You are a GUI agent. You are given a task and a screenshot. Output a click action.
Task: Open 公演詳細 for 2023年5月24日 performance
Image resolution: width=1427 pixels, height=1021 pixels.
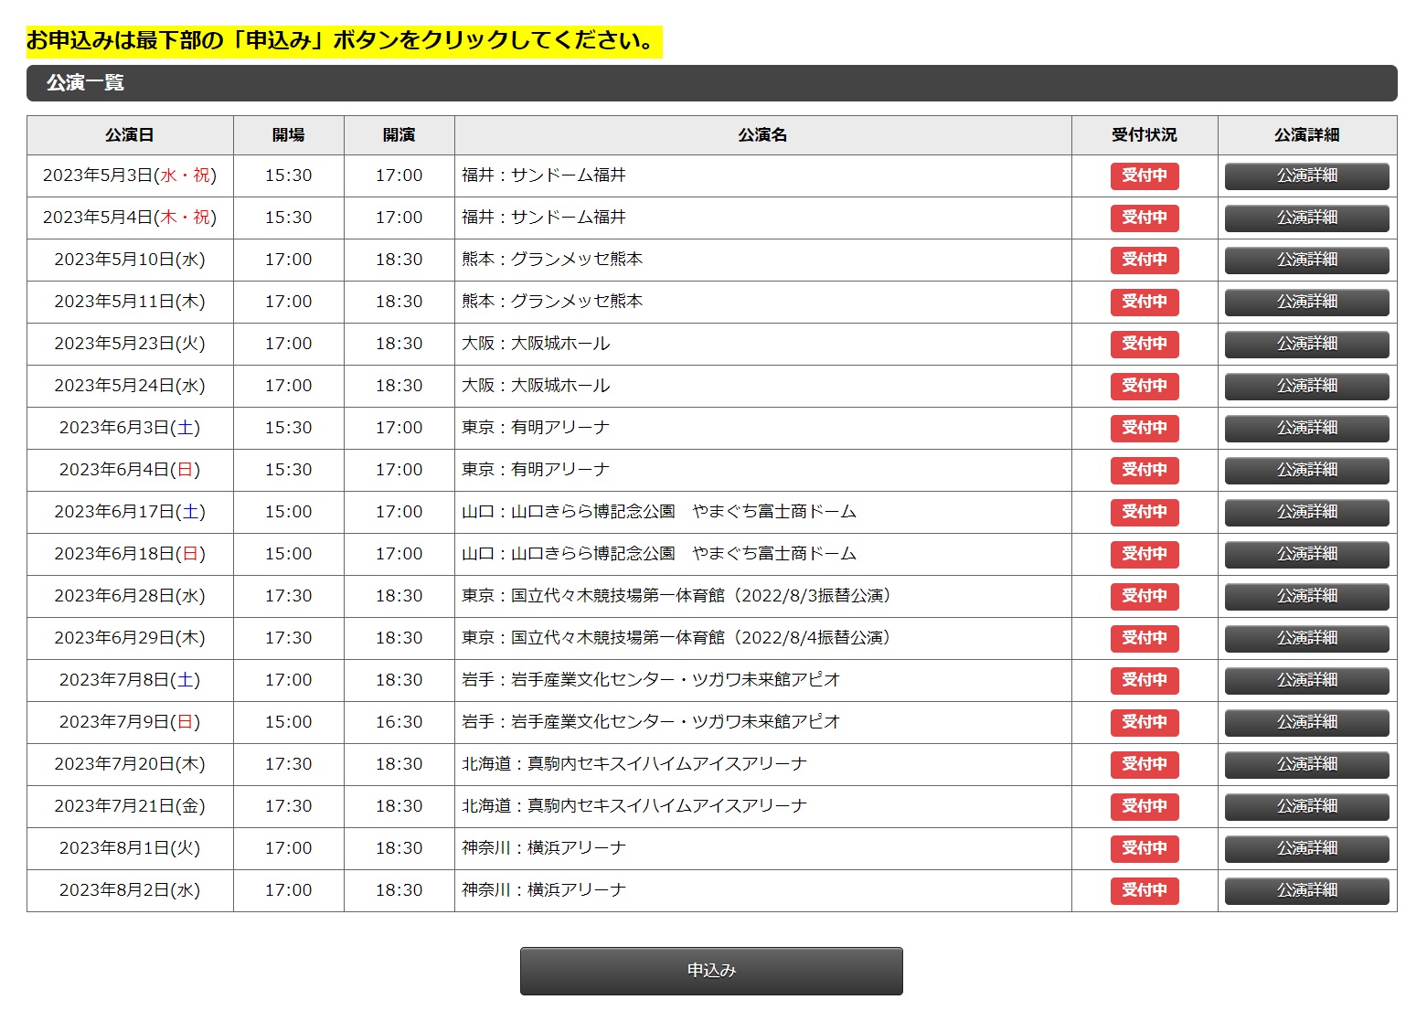[1306, 386]
